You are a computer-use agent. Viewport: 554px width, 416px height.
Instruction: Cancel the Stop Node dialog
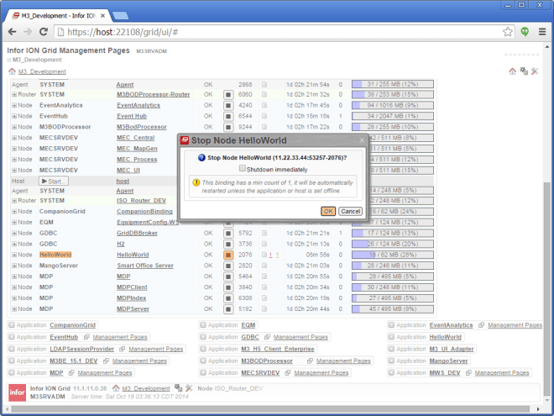pyautogui.click(x=350, y=211)
